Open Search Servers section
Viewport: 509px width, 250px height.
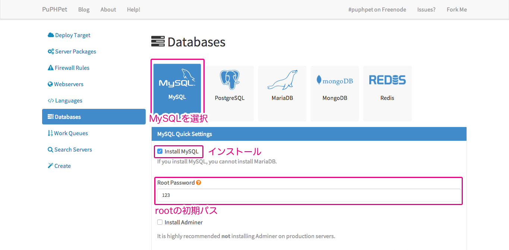click(73, 150)
